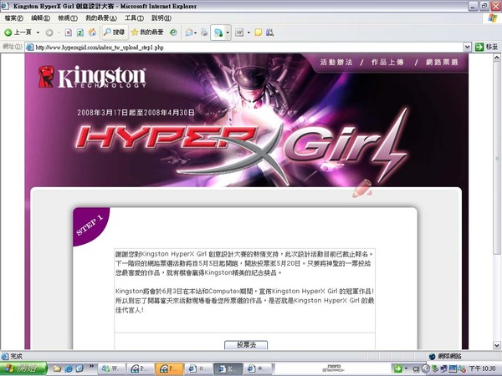Go to the Home page icon
The image size is (502, 376).
(x=93, y=33)
